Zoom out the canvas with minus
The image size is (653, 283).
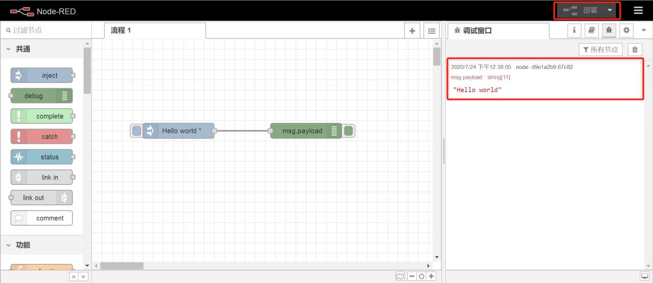pos(411,276)
